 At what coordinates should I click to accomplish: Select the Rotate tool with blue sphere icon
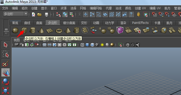coord(5,82)
